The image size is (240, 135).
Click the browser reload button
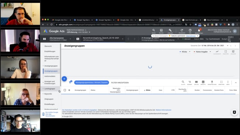tap(51, 25)
